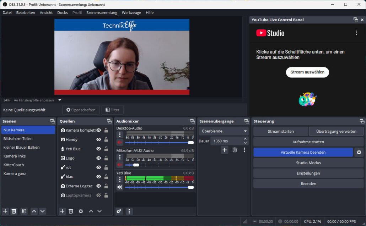Move the selected source up with arrow icon
366x226 pixels.
[x=91, y=211]
